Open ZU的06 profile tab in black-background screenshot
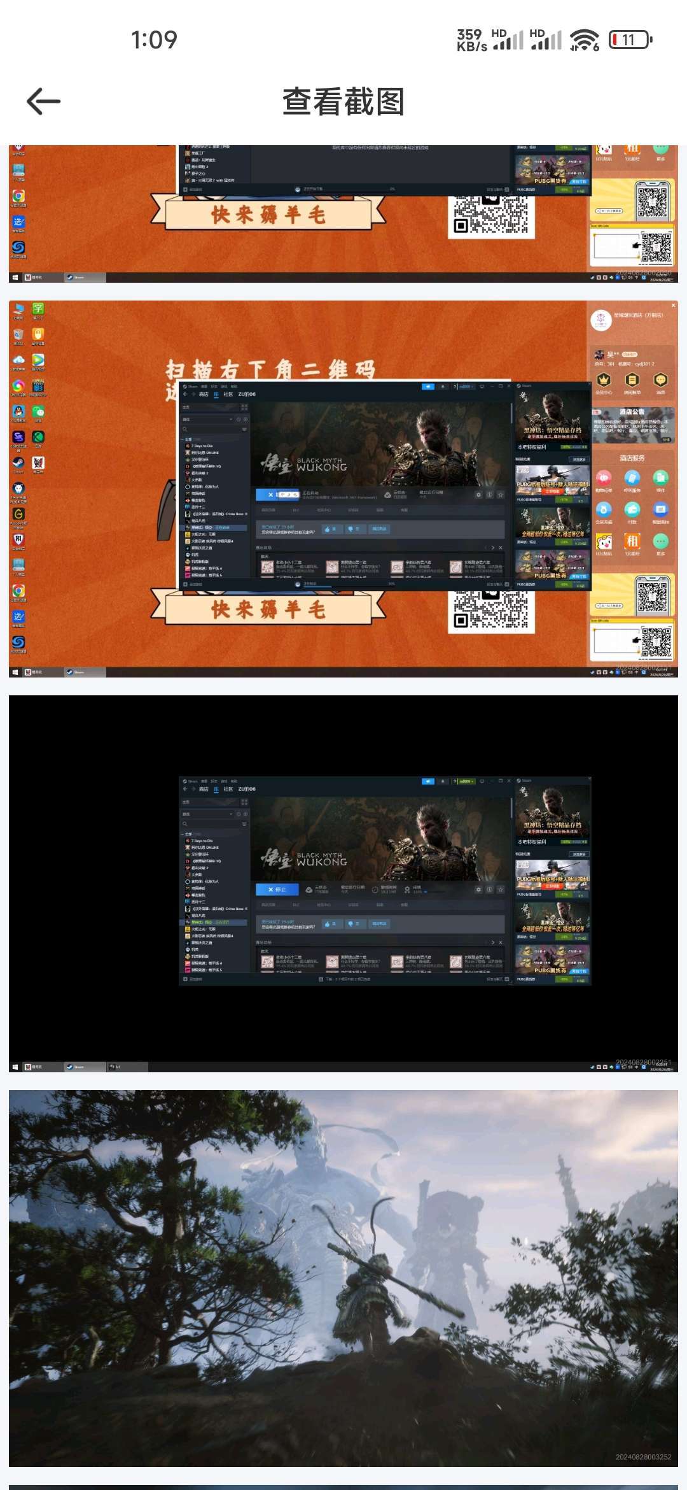Image resolution: width=687 pixels, height=1490 pixels. pos(247,789)
